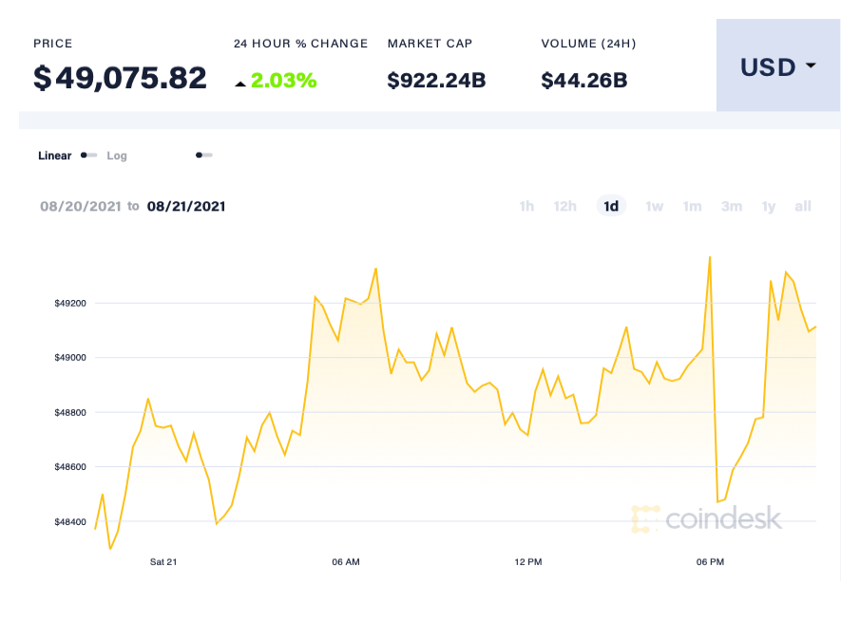Screen dimensions: 860x638
Task: Toggle the Linear/Log scale switch
Action: pyautogui.click(x=88, y=155)
